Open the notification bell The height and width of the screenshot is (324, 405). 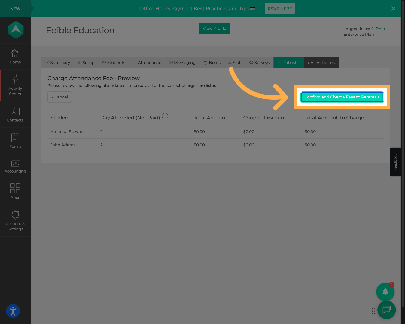click(x=385, y=291)
